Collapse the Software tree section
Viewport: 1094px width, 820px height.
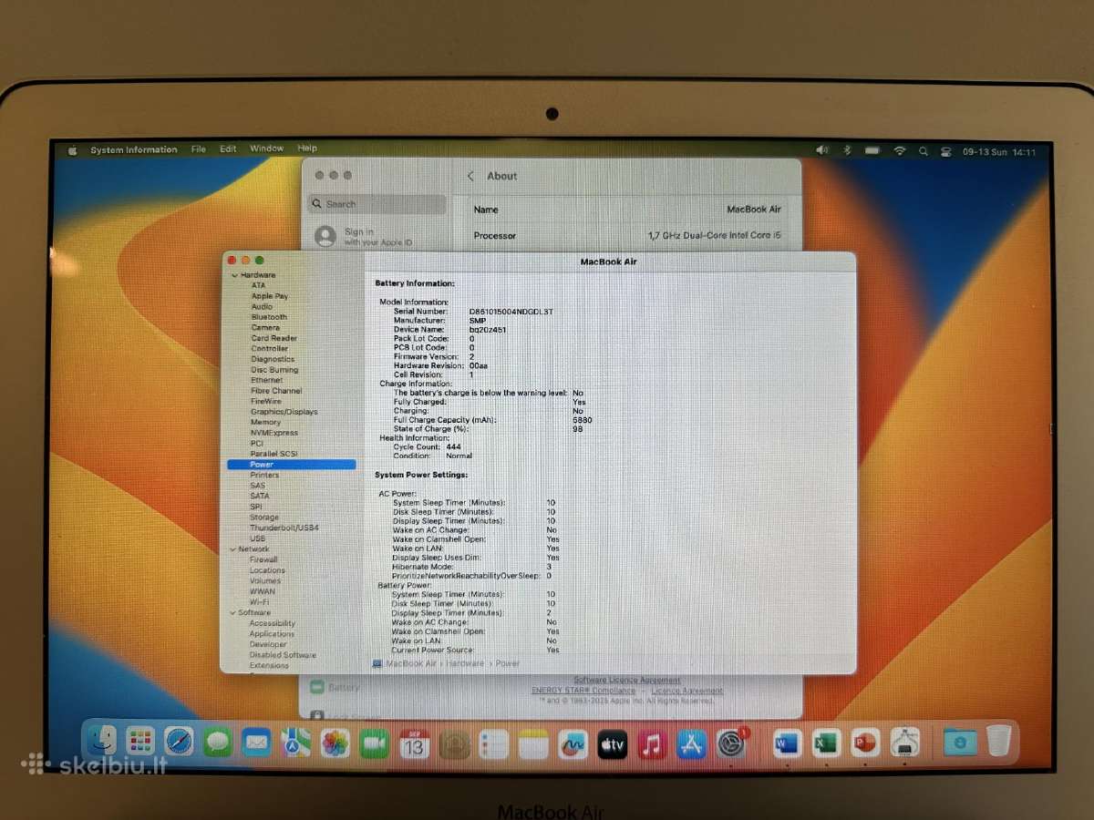point(232,613)
